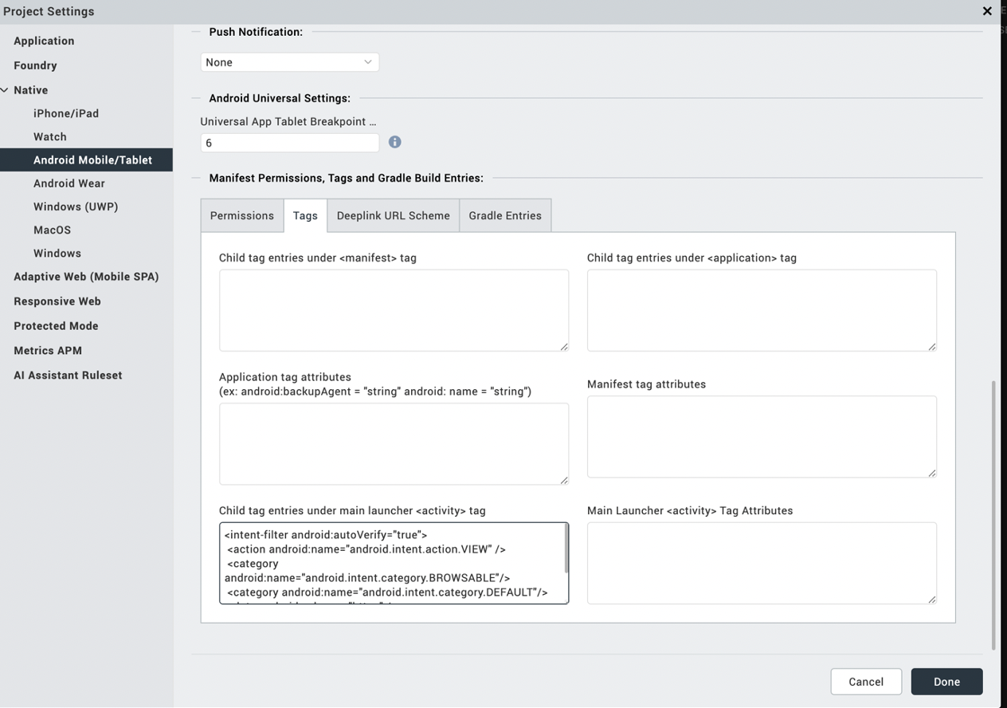Click the Manifest tag attributes text area
Viewport: 1007px width, 708px height.
tap(761, 436)
